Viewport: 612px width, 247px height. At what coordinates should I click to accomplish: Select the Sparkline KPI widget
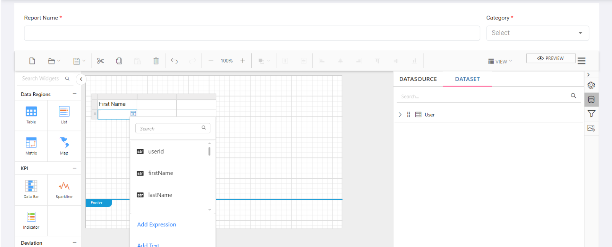64,190
